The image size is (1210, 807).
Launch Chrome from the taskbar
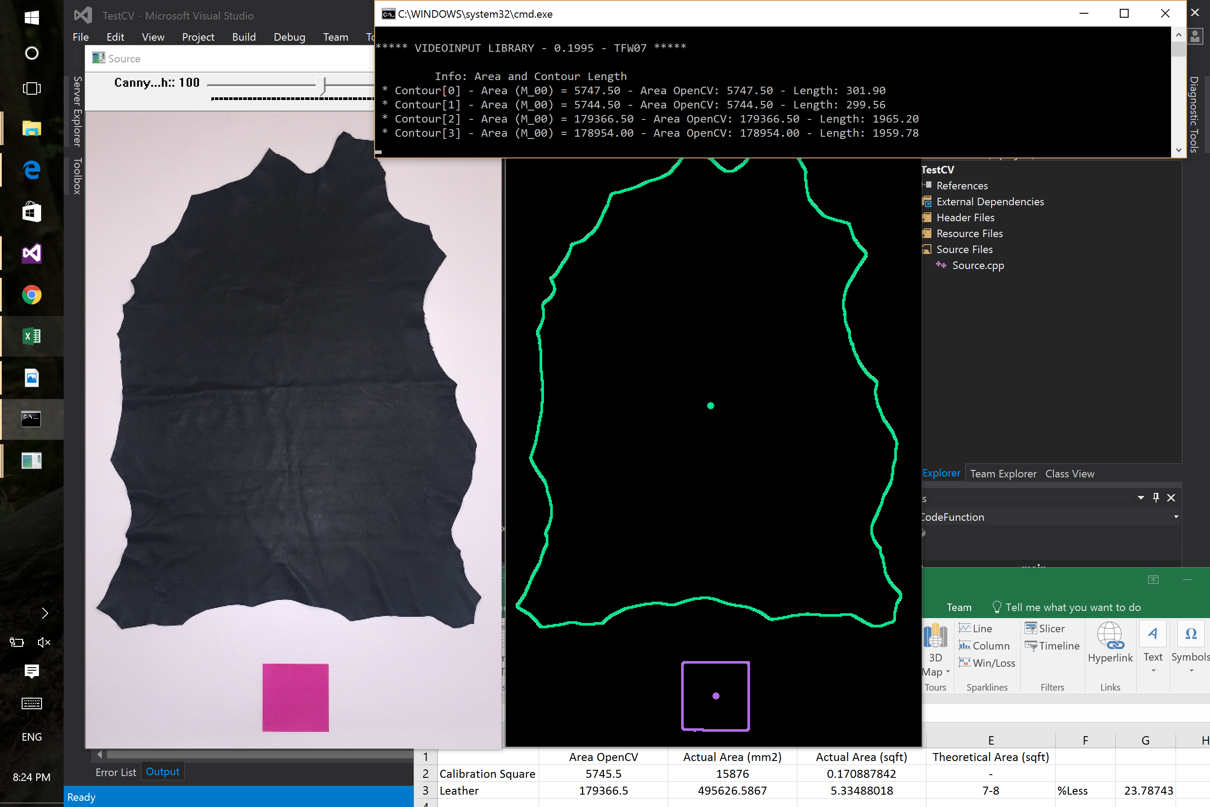pyautogui.click(x=32, y=295)
